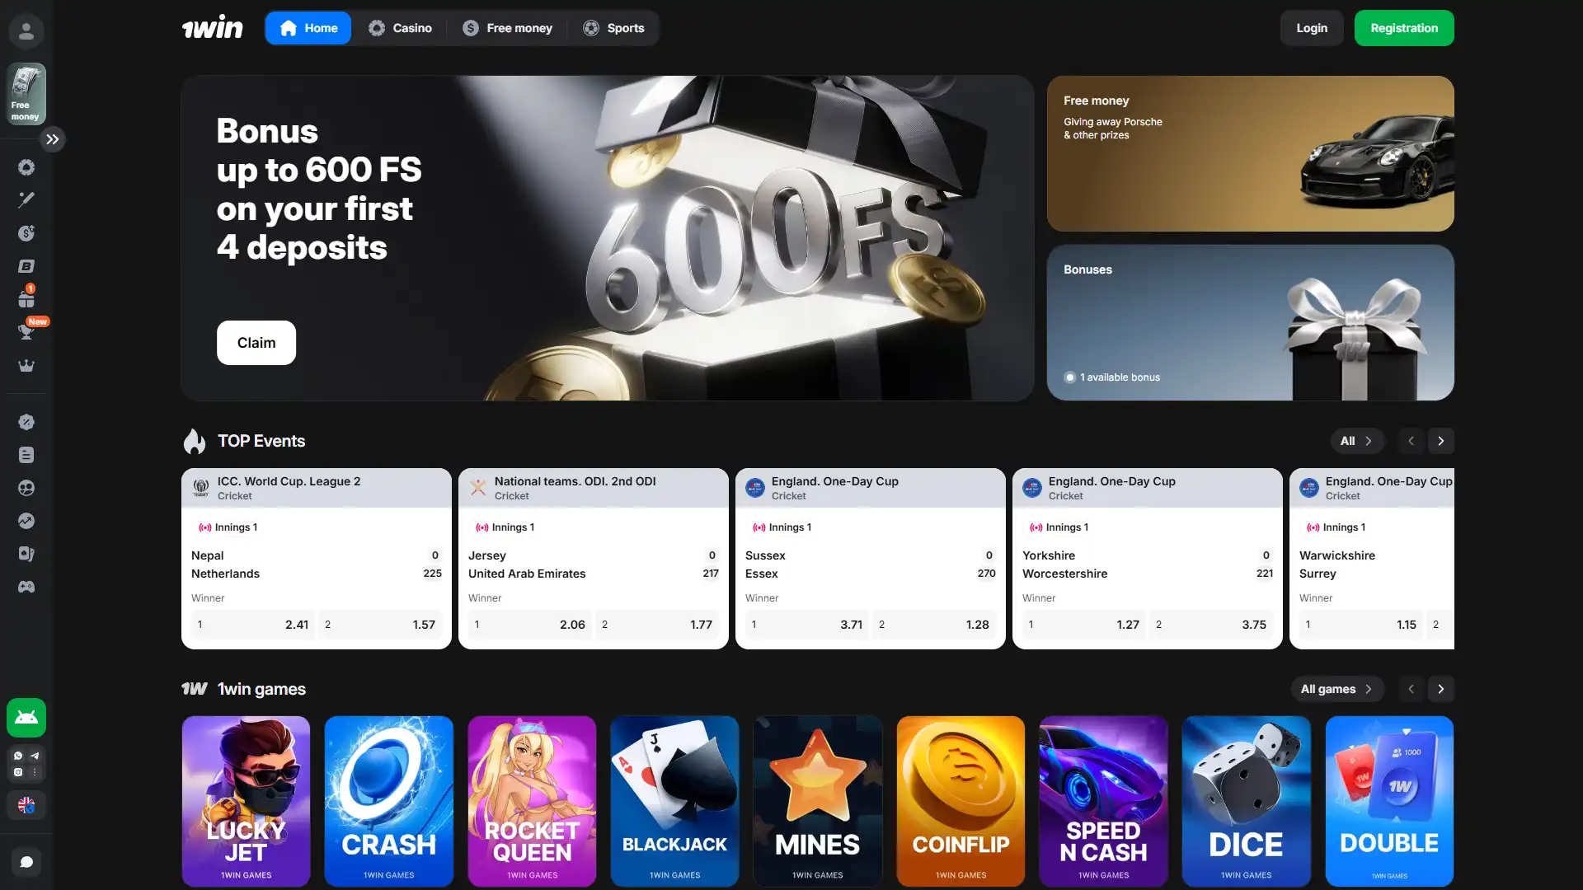Screen dimensions: 1583x890
Task: Open the trending chart sidebar icon
Action: point(26,521)
